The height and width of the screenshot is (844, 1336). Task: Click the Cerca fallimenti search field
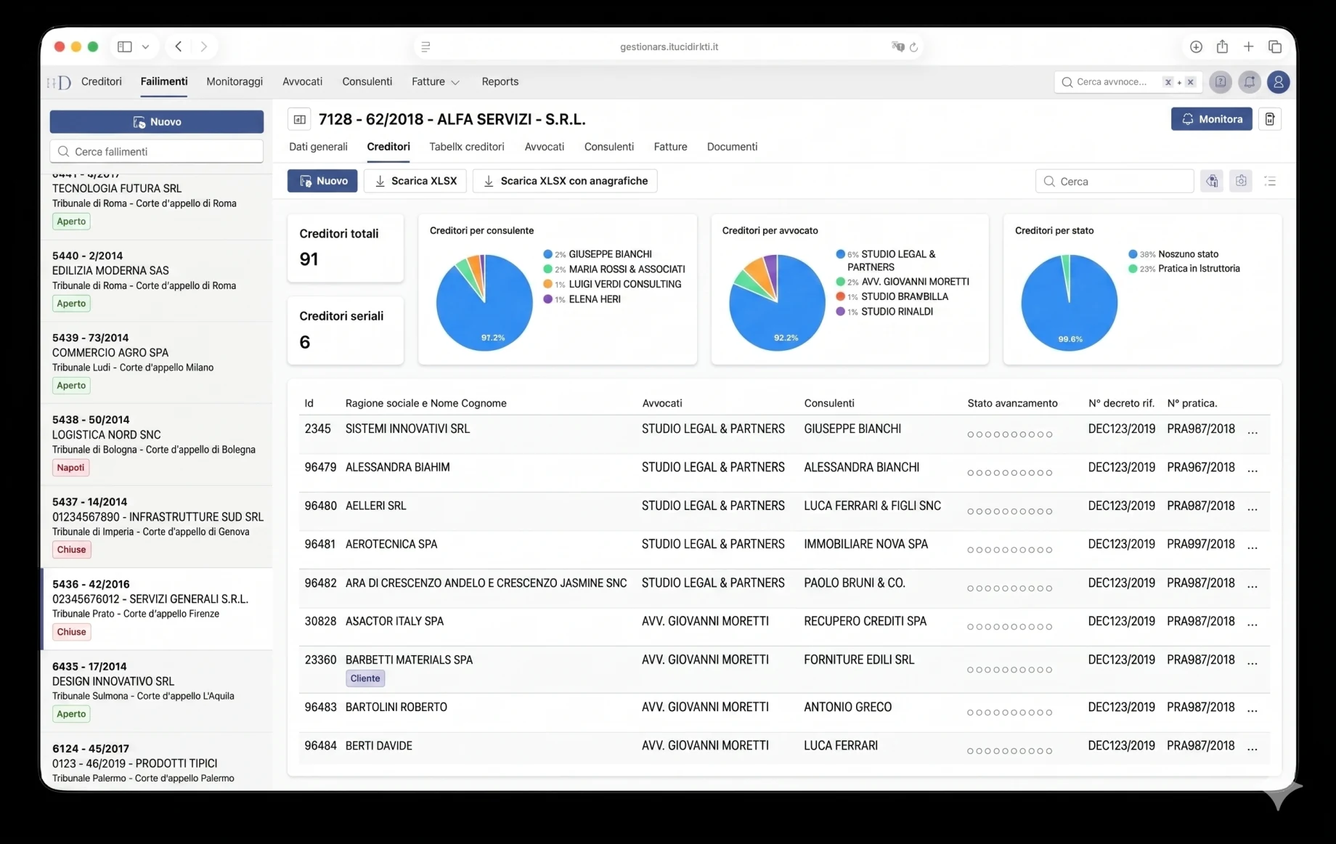(157, 151)
